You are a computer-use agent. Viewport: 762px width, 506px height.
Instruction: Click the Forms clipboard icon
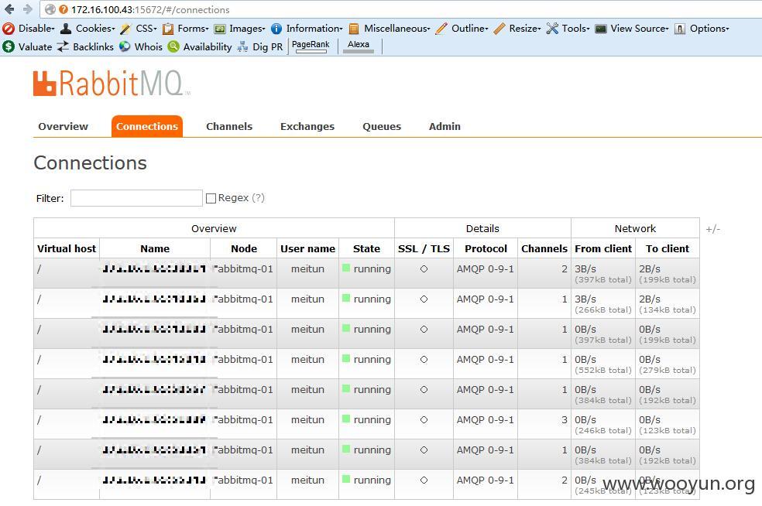click(x=168, y=29)
